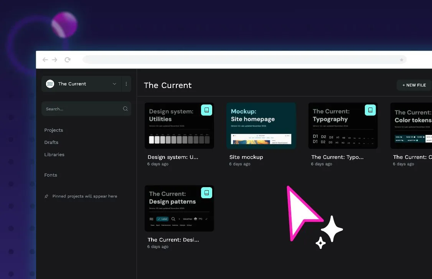Open library badge on The Current Typography card
This screenshot has width=432, height=279.
pos(370,110)
